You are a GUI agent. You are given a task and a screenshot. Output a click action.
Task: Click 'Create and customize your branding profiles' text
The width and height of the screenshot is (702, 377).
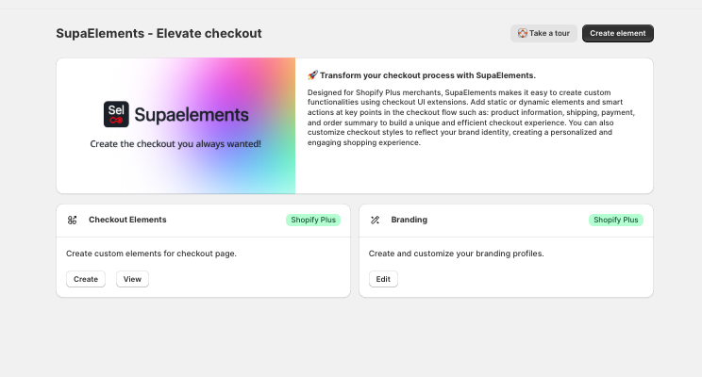(457, 254)
